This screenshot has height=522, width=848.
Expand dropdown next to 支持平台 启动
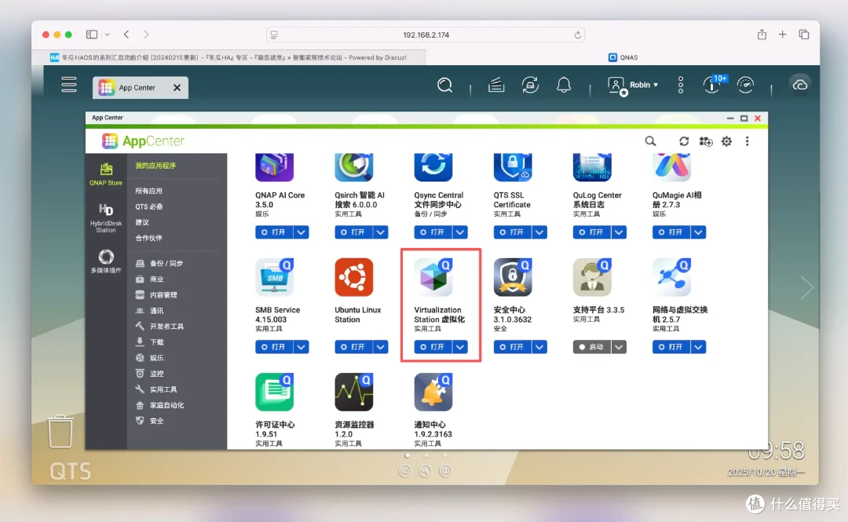(x=620, y=347)
